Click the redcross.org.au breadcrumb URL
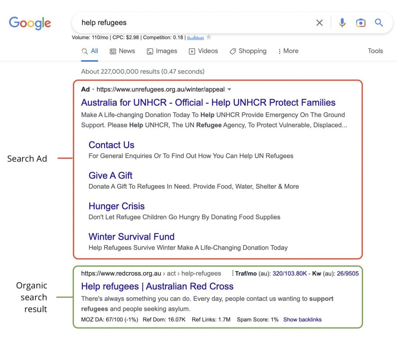 [151, 273]
